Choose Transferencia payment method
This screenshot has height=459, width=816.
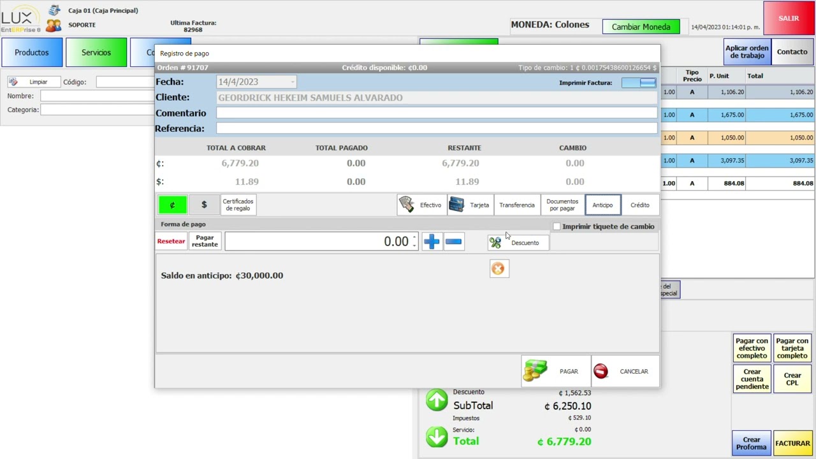pyautogui.click(x=517, y=205)
